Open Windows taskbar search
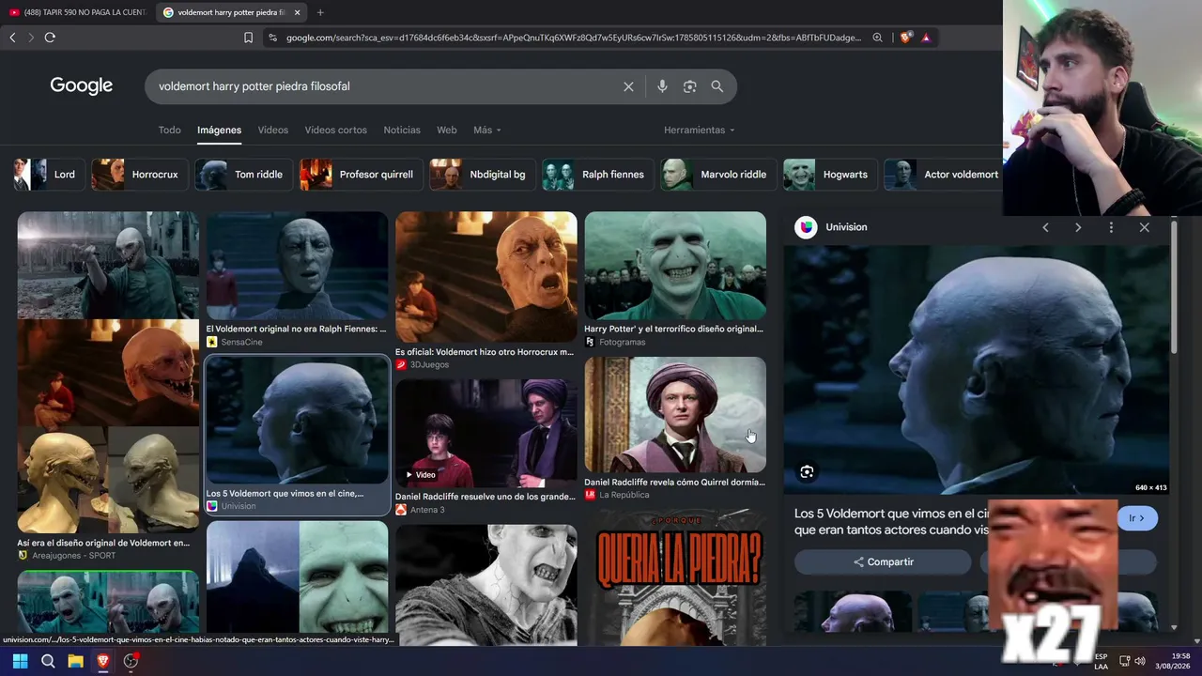The image size is (1202, 676). click(48, 661)
